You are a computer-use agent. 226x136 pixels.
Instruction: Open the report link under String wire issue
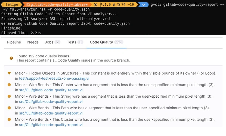click(51, 102)
